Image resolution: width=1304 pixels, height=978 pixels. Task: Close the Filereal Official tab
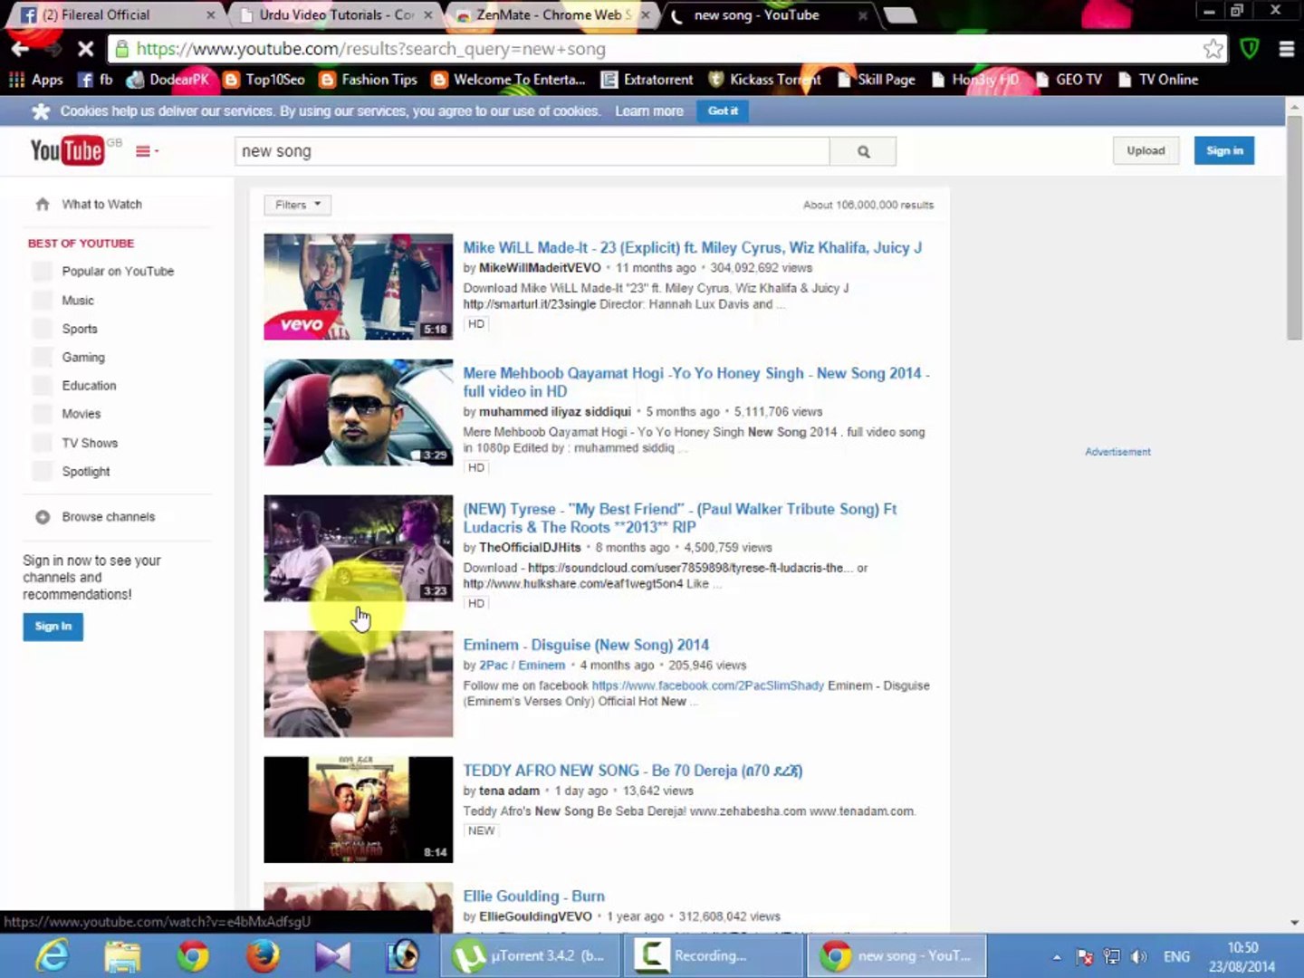(x=211, y=15)
